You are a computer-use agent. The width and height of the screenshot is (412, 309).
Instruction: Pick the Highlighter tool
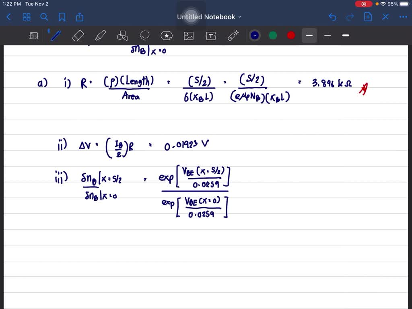click(100, 35)
